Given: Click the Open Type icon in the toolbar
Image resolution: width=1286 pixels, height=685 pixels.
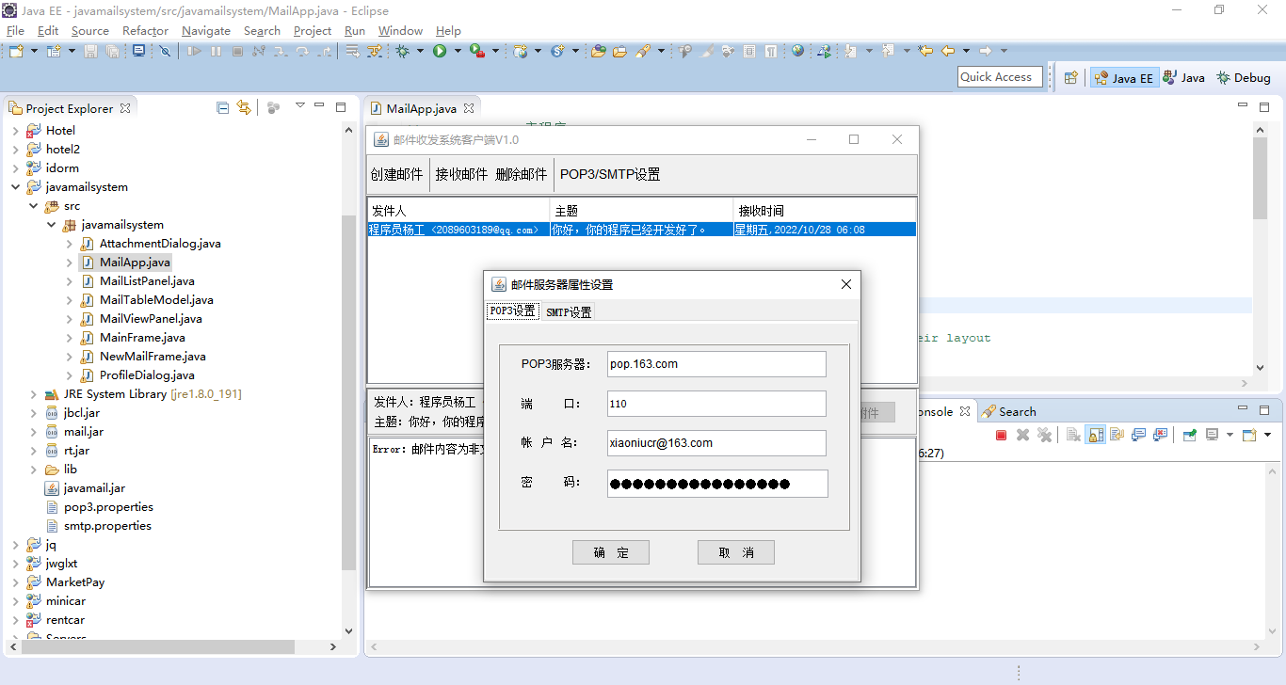Looking at the screenshot, I should 598,51.
